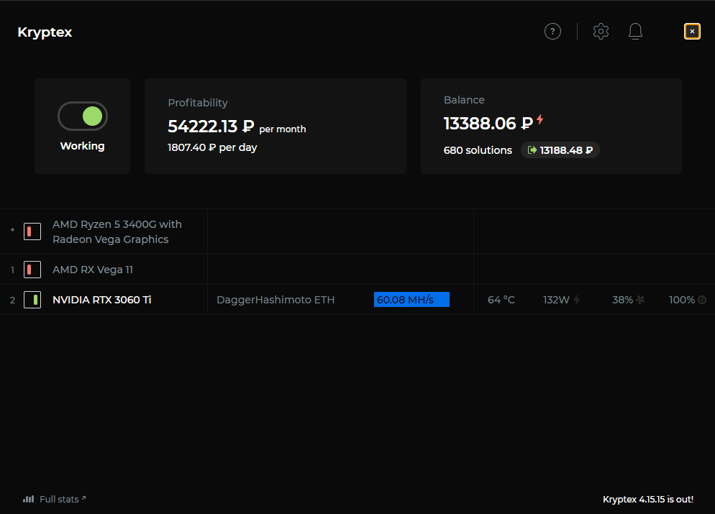Open the help question mark icon
Screen dimensions: 715x514
[x=552, y=32]
